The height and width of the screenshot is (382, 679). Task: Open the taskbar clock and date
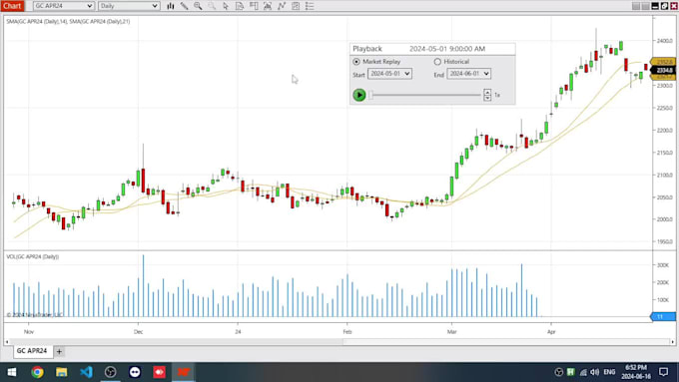pyautogui.click(x=636, y=372)
